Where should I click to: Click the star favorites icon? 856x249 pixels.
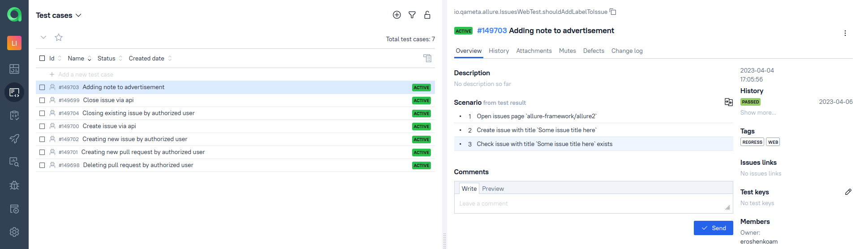[59, 38]
